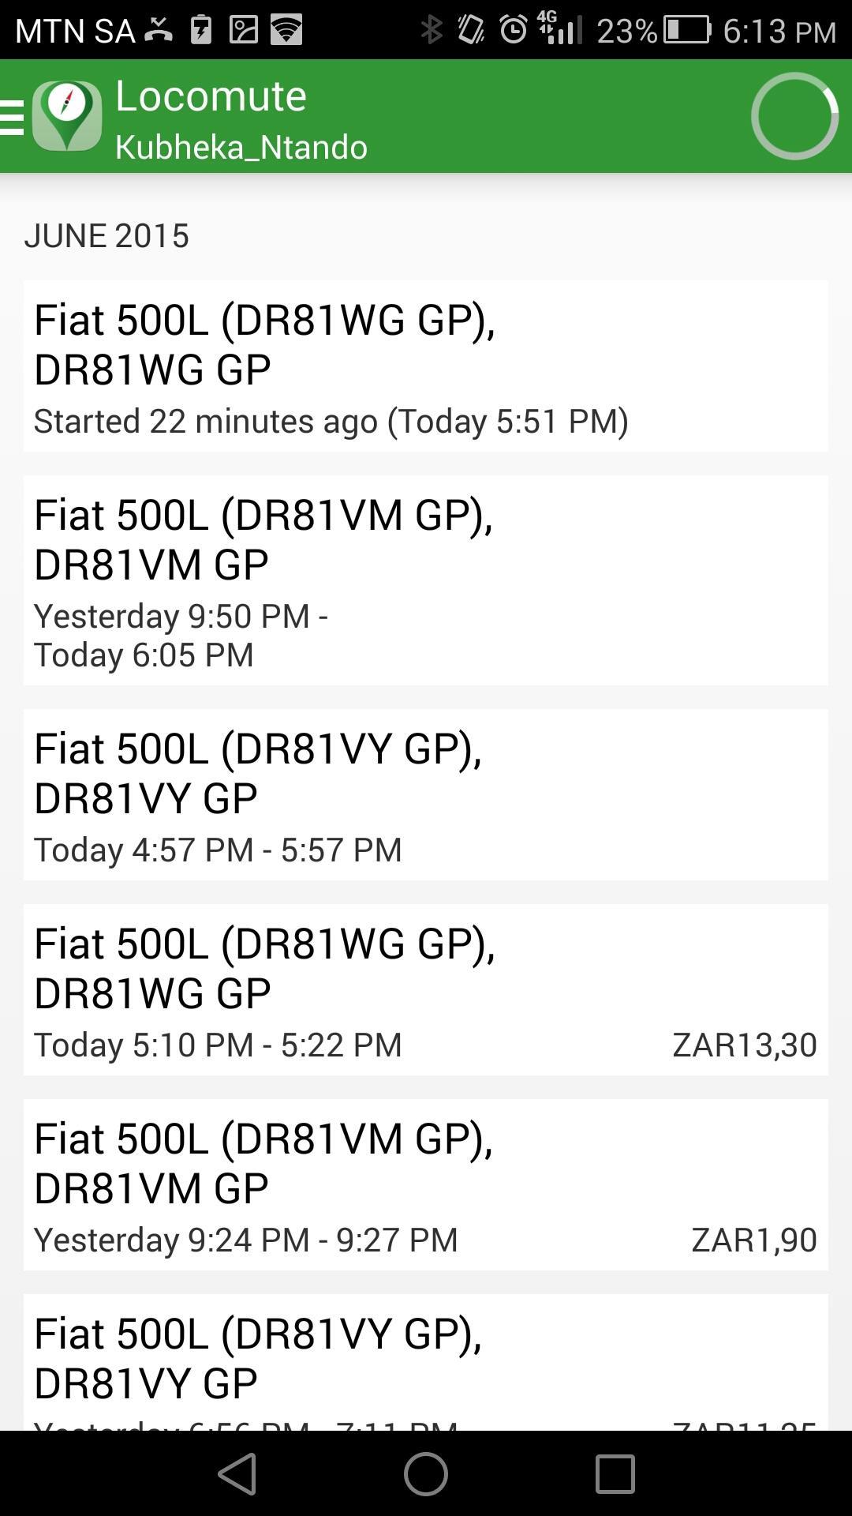
Task: Open DR81VY trip Today 4:57 PM
Action: (426, 795)
